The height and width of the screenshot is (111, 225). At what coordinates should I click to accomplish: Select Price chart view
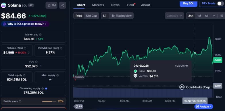pyautogui.click(x=79, y=16)
